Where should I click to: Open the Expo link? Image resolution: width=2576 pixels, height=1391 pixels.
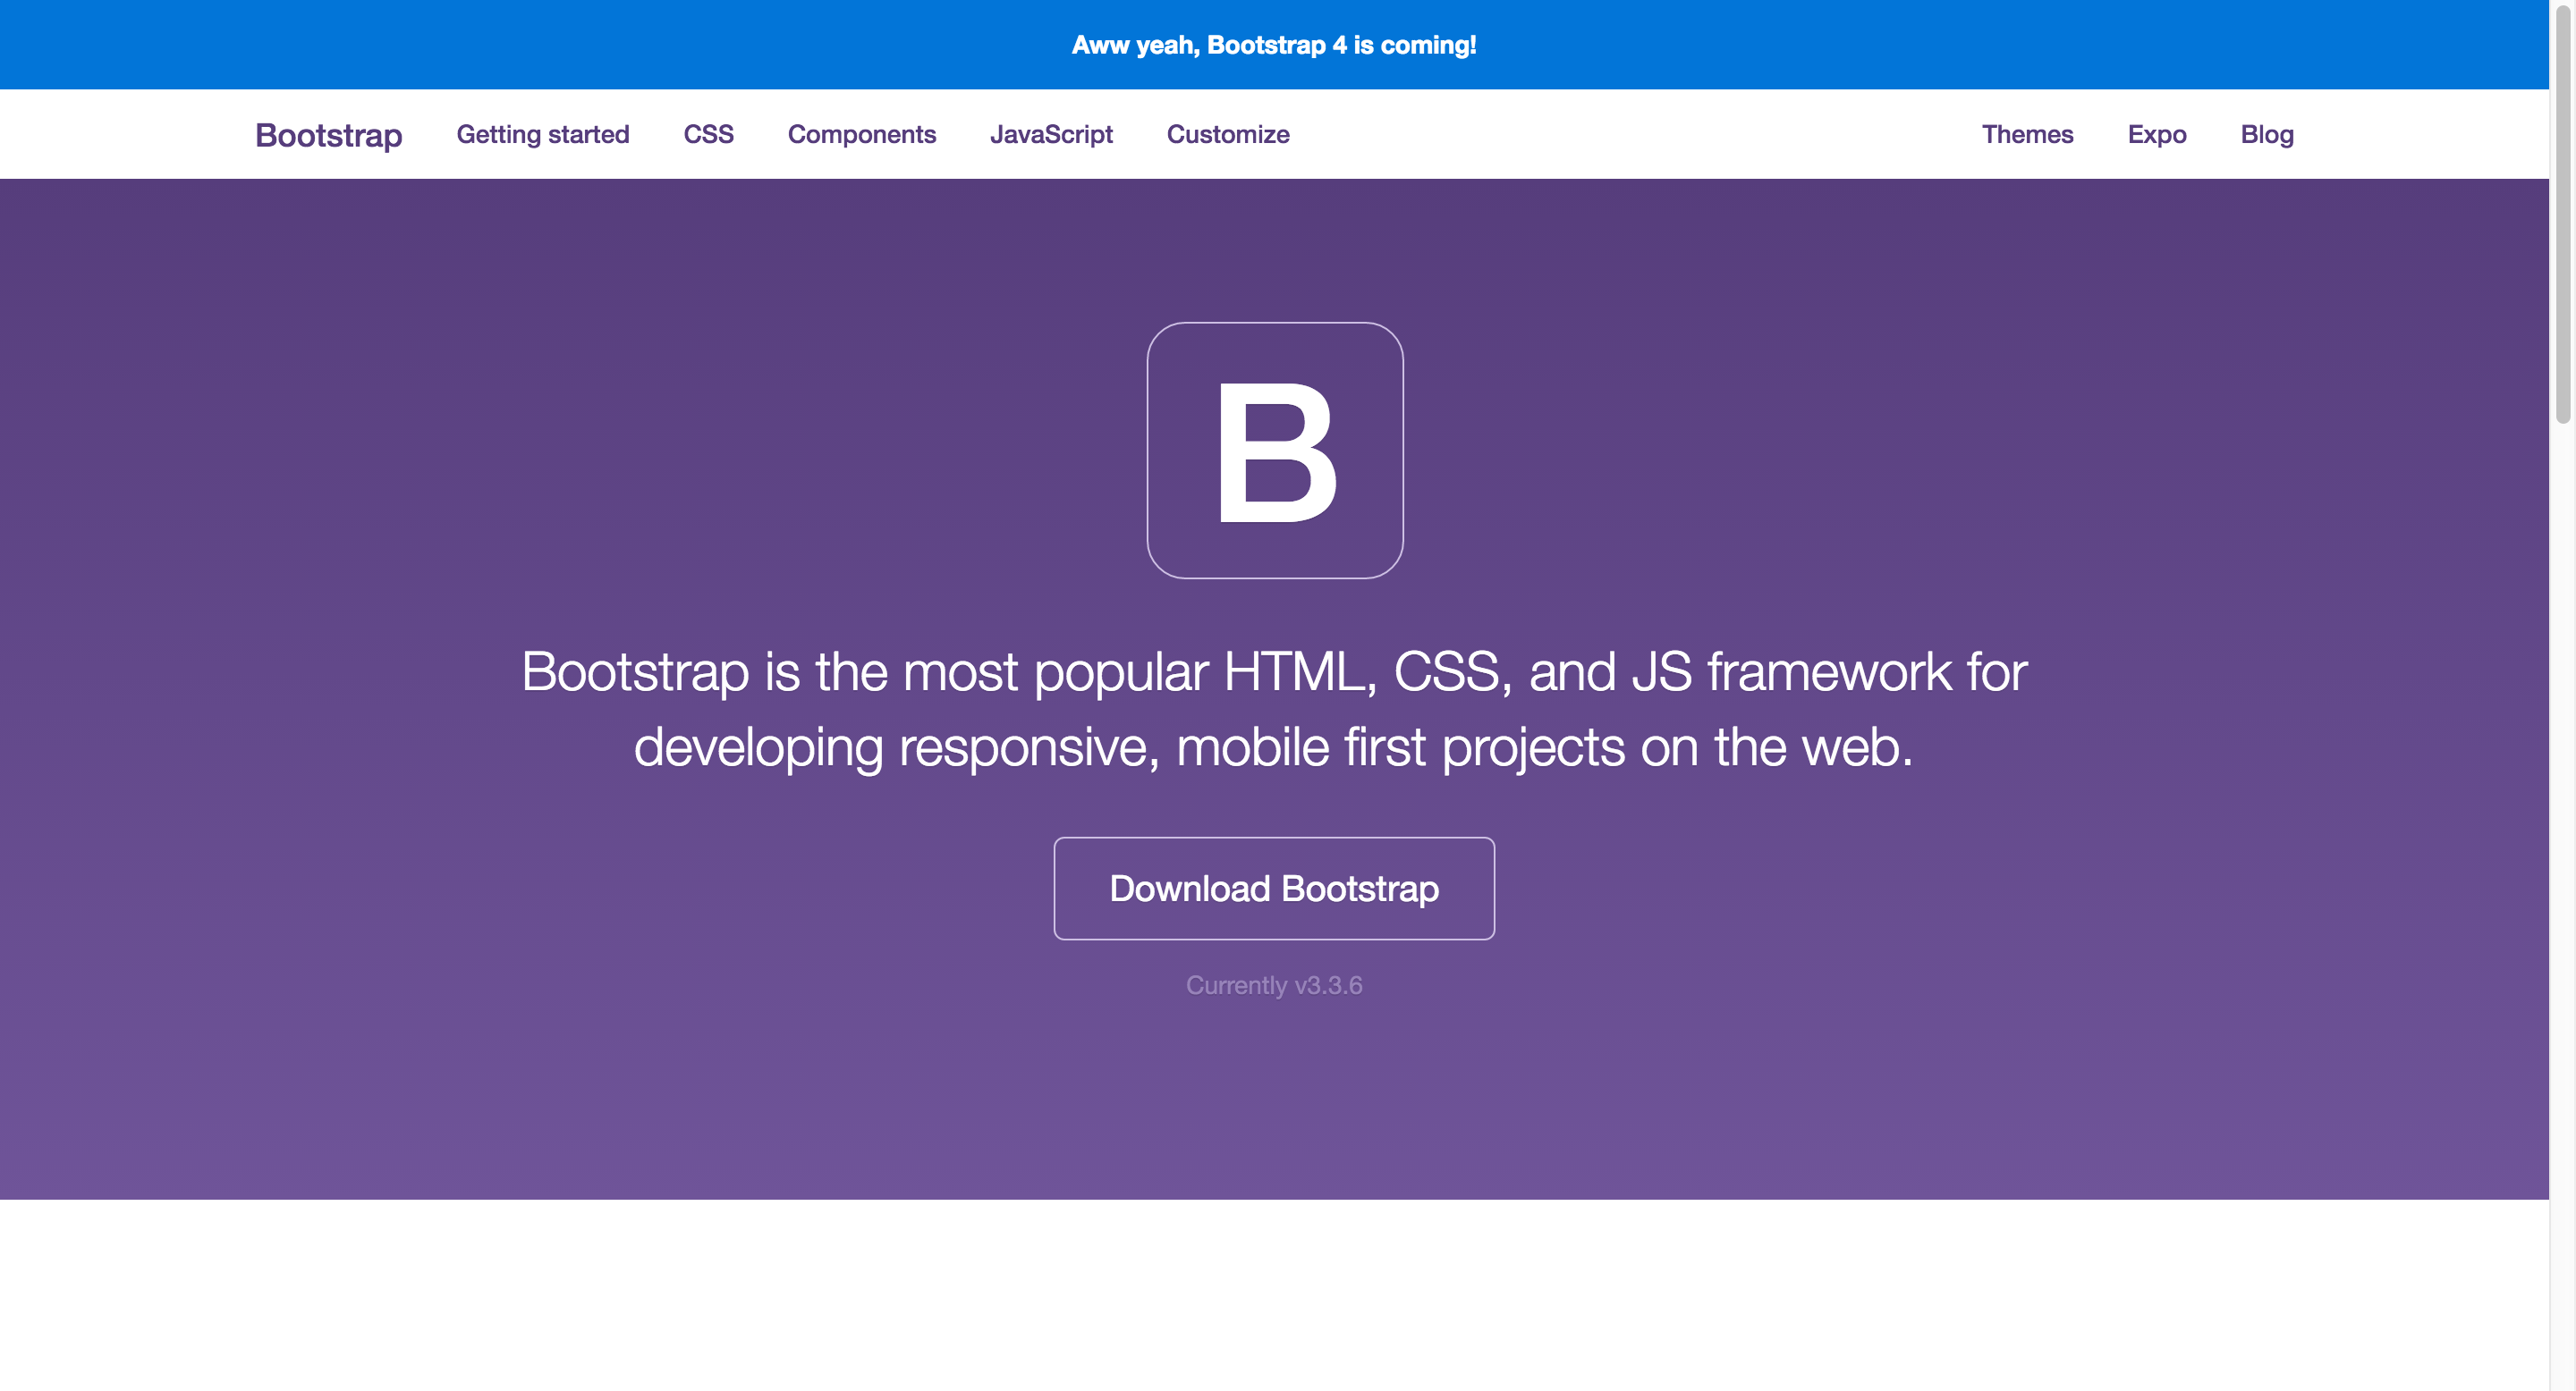tap(2157, 135)
